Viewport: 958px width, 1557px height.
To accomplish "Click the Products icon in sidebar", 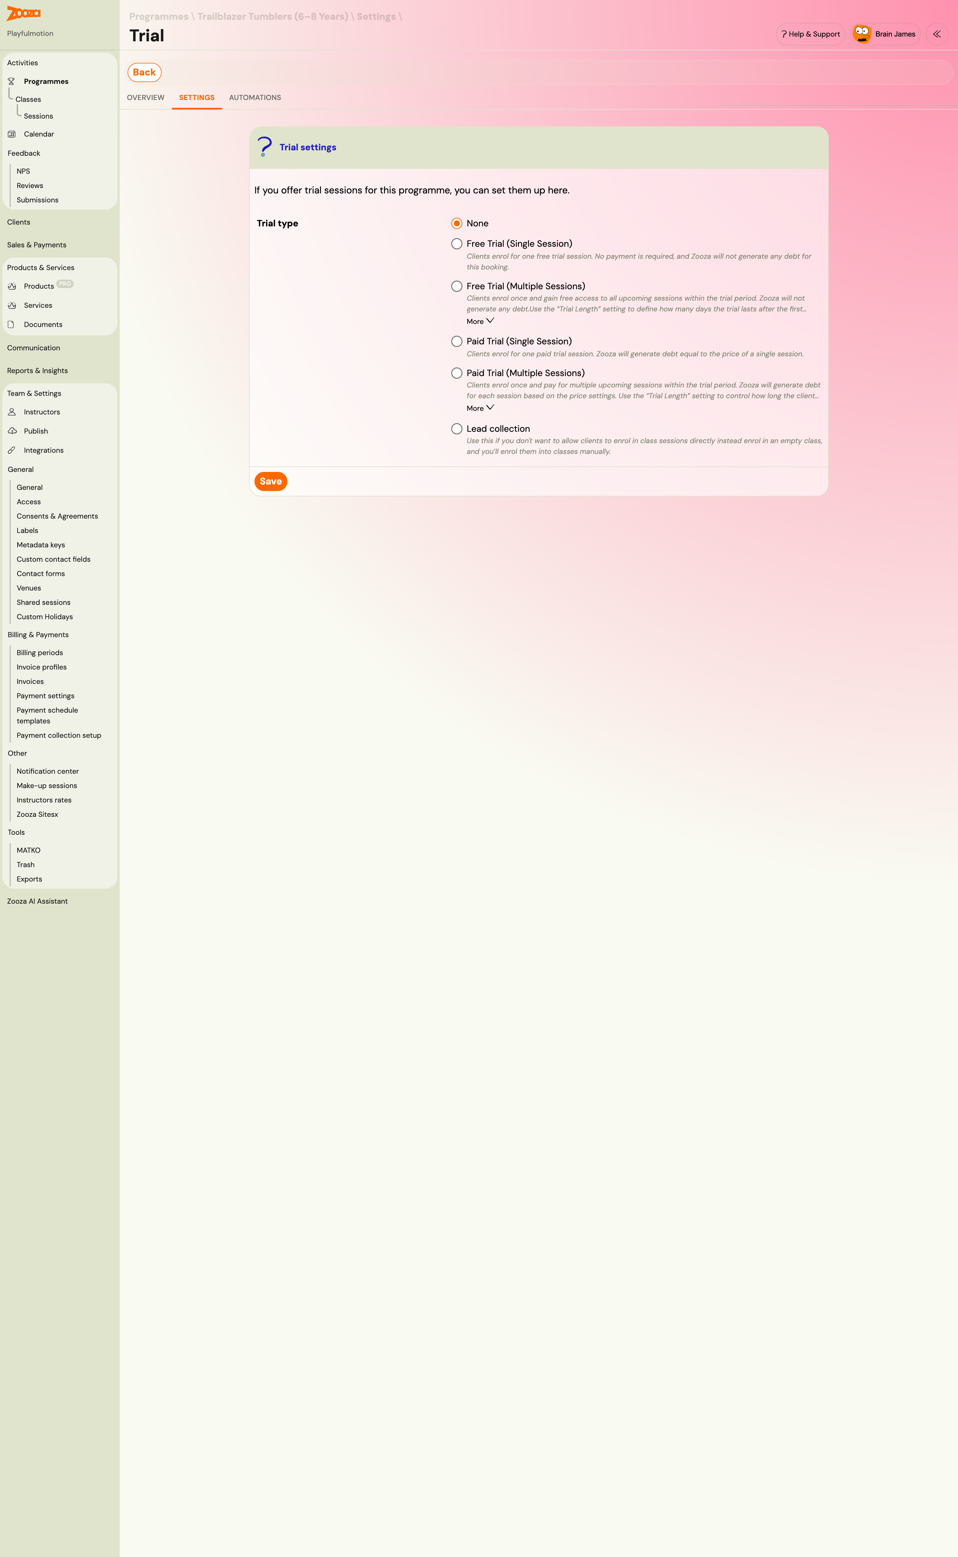I will 11,287.
